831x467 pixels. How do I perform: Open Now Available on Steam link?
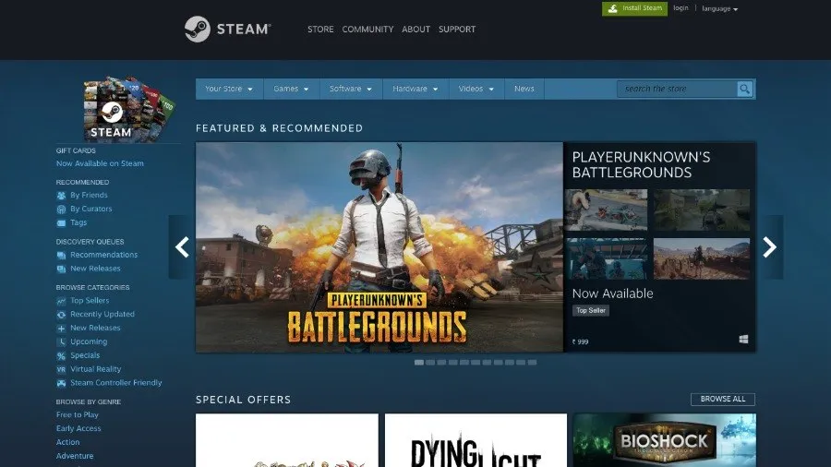tap(100, 163)
